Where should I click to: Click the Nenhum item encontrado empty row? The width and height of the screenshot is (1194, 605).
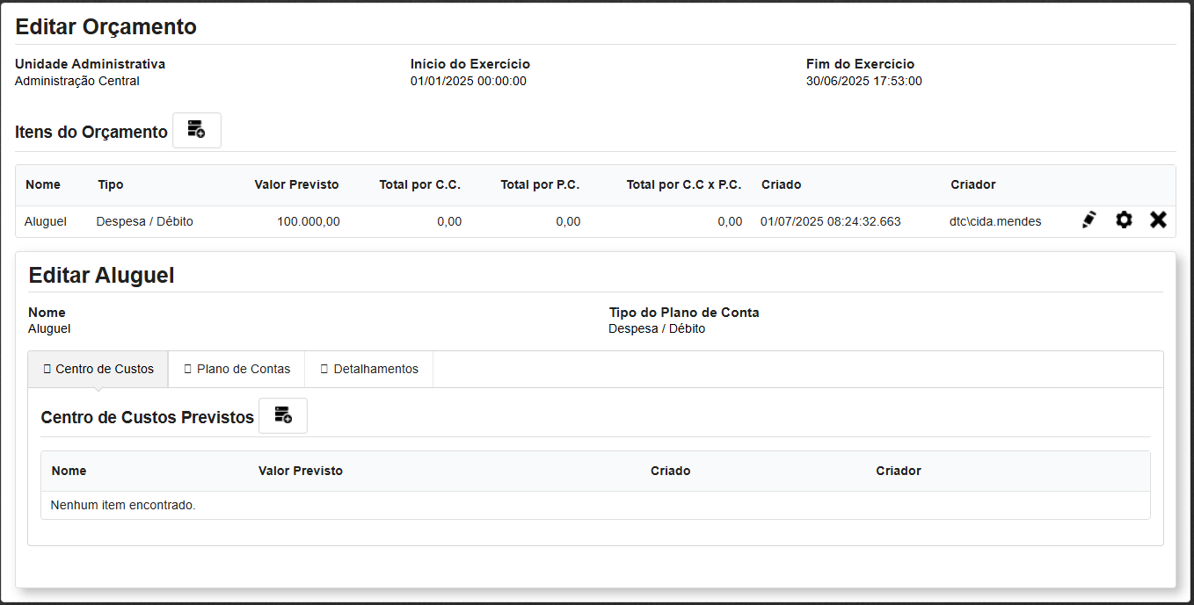click(x=123, y=505)
